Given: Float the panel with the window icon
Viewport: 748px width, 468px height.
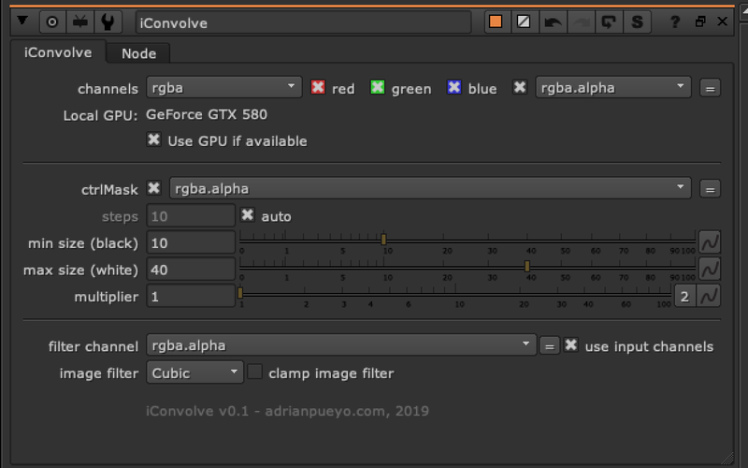Looking at the screenshot, I should click(x=700, y=22).
